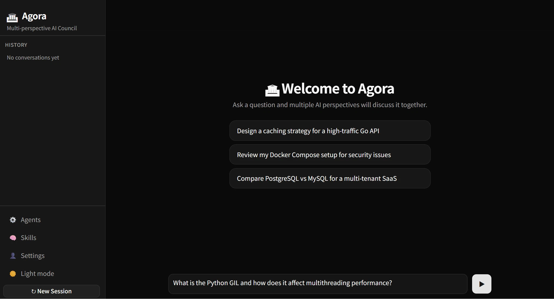554x299 pixels.
Task: Click the Light mode sun icon
Action: (13, 274)
